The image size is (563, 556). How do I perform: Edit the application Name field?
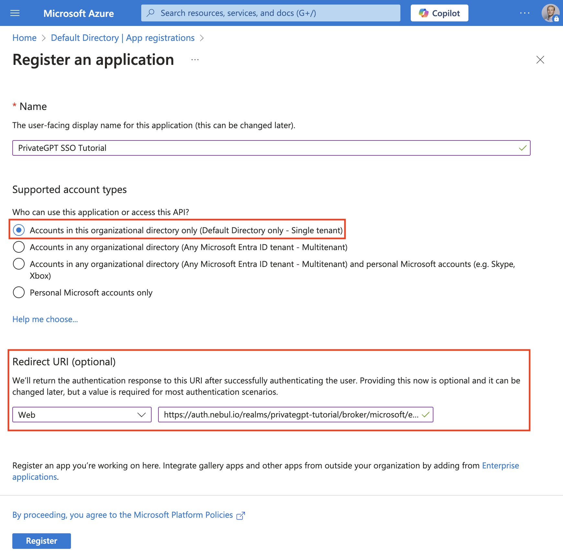click(x=271, y=148)
